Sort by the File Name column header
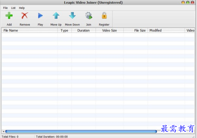197x138 pixels. coord(29,30)
